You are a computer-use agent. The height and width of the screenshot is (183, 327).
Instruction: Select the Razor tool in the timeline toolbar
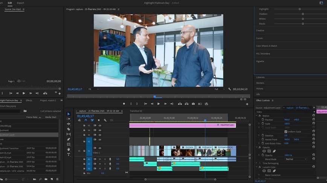point(69,129)
